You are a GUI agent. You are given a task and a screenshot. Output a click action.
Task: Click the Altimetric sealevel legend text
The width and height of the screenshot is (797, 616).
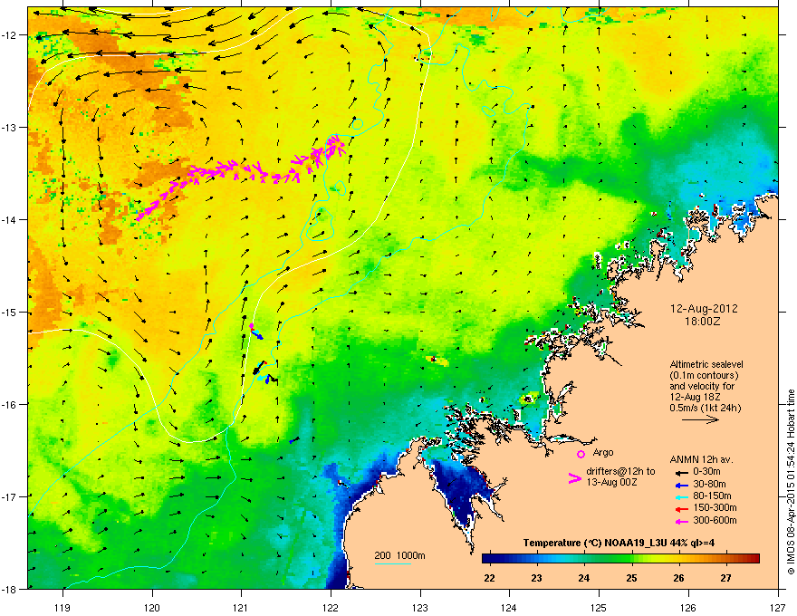(x=706, y=386)
